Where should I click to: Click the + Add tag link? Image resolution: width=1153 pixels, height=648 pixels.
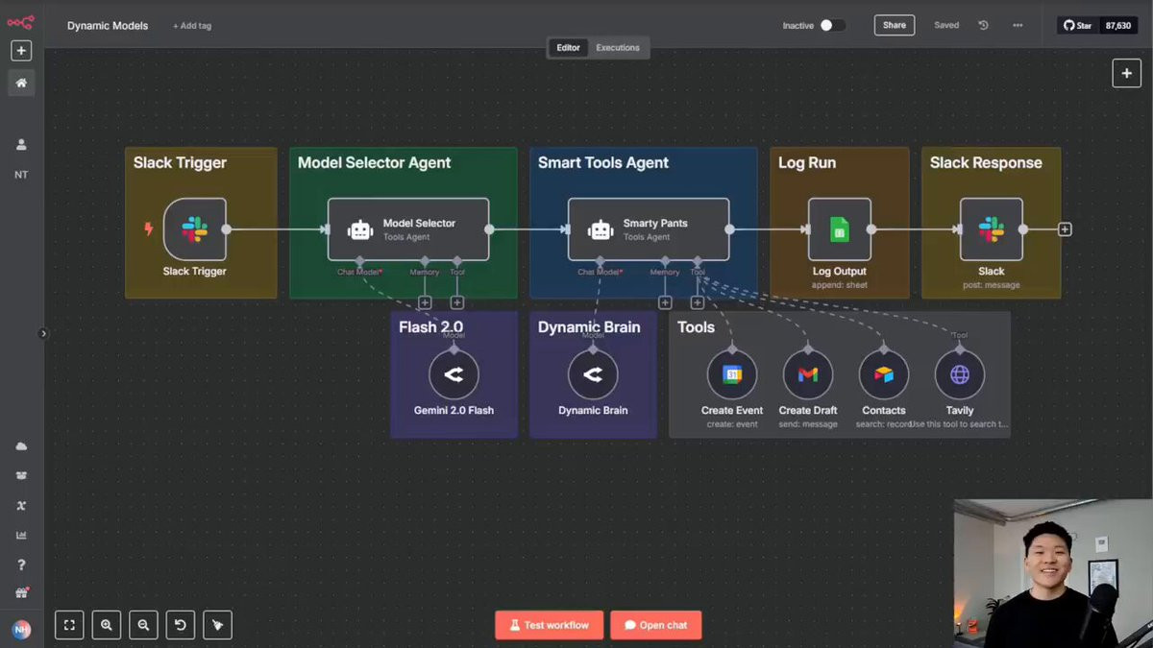192,26
